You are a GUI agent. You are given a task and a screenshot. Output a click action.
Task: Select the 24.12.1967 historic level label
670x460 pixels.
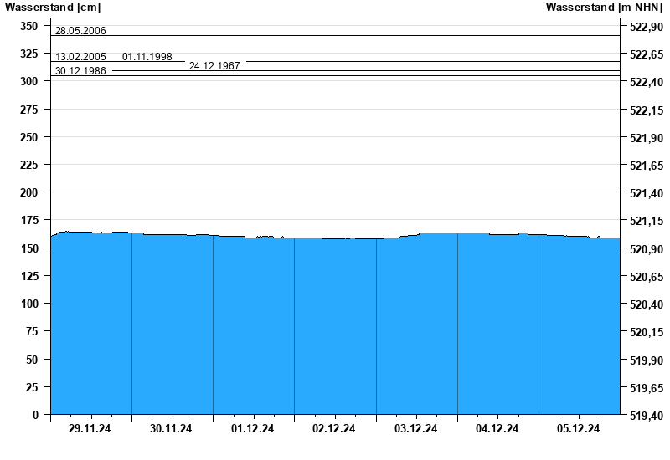214,65
